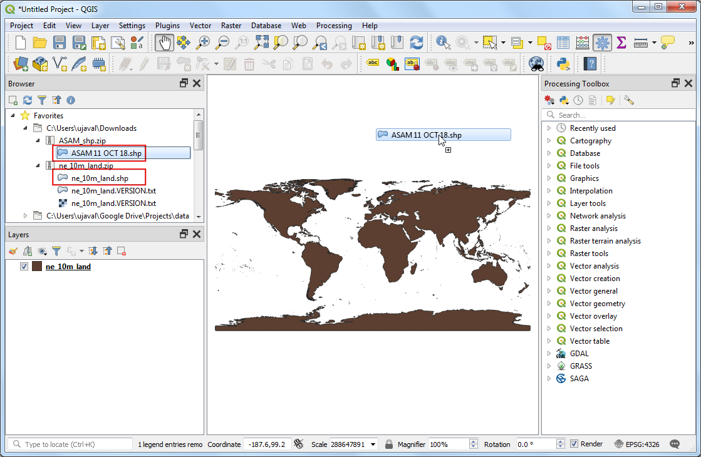Click the Identify Features tool
The image size is (701, 457).
[443, 43]
